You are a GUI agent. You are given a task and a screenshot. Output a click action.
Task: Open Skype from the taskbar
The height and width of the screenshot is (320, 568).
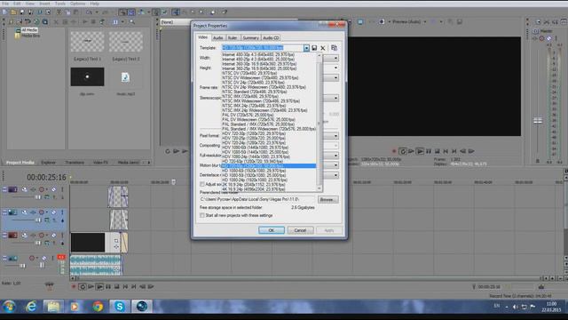pyautogui.click(x=119, y=307)
